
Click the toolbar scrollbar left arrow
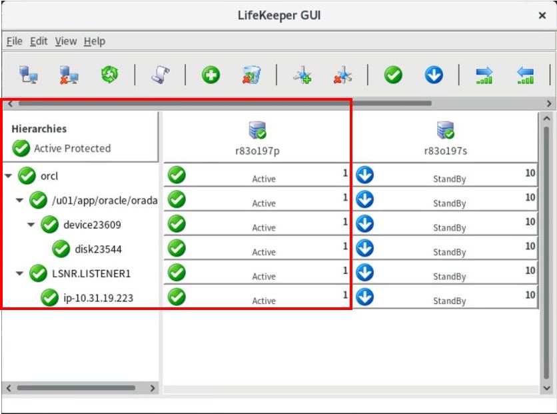(10, 104)
